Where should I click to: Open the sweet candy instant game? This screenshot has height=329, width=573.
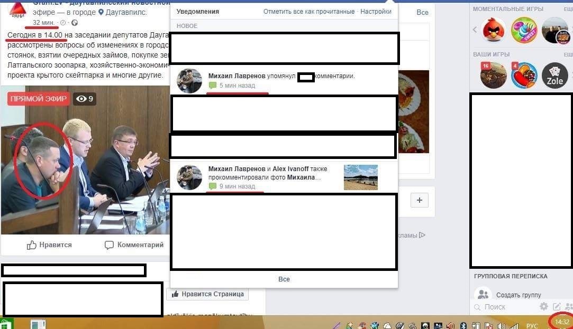[x=524, y=30]
